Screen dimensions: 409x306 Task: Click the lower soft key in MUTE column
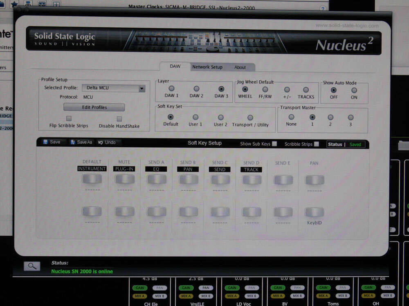click(124, 211)
